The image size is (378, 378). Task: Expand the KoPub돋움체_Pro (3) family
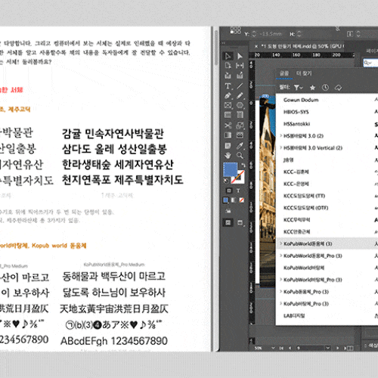[x=280, y=292]
